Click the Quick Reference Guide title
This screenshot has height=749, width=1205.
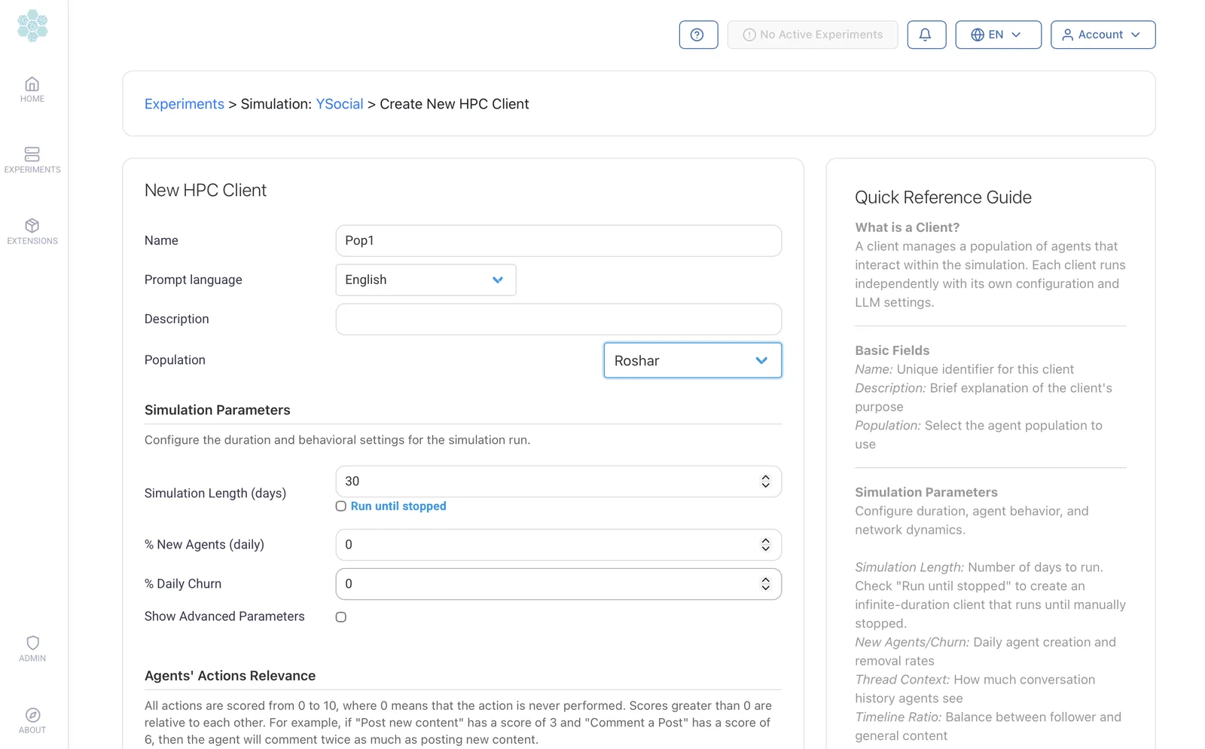click(943, 197)
